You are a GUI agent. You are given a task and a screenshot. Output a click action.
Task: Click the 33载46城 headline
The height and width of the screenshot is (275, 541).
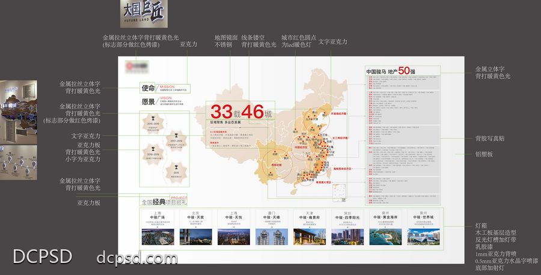tap(241, 112)
